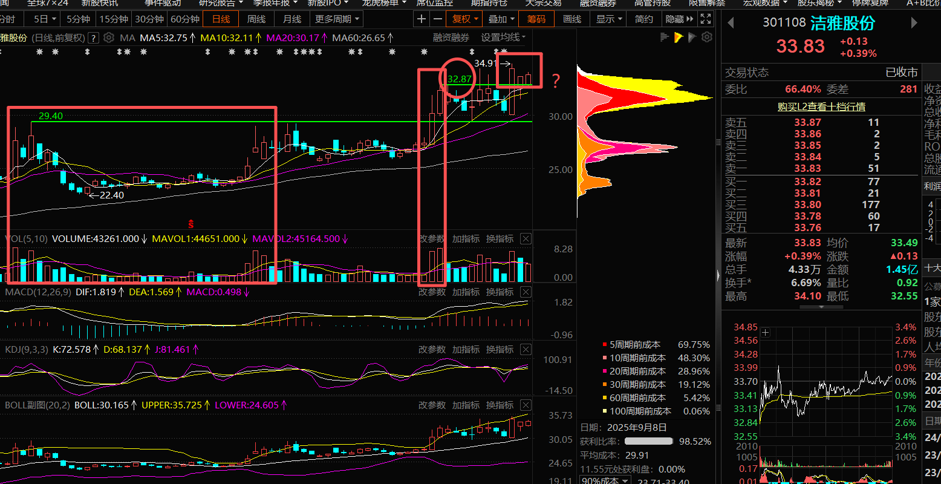Click red 5周期前成本 color swatch
The width and height of the screenshot is (941, 484).
pyautogui.click(x=605, y=345)
